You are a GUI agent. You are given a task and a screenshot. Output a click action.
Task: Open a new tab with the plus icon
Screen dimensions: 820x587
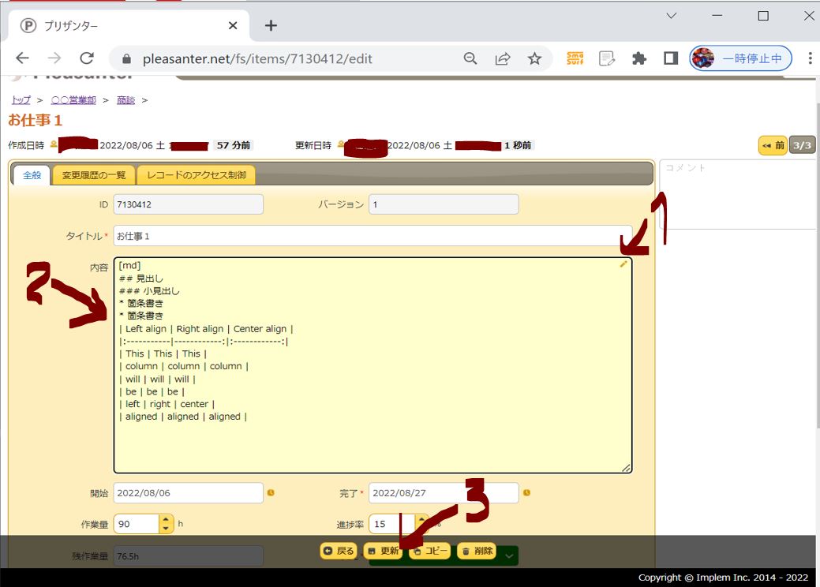coord(271,25)
